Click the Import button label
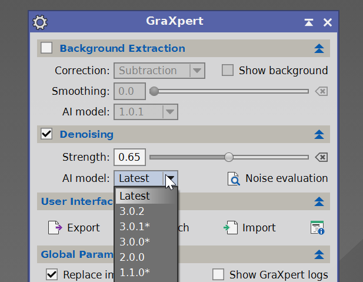Viewport: 363px width, 282px height. point(259,228)
